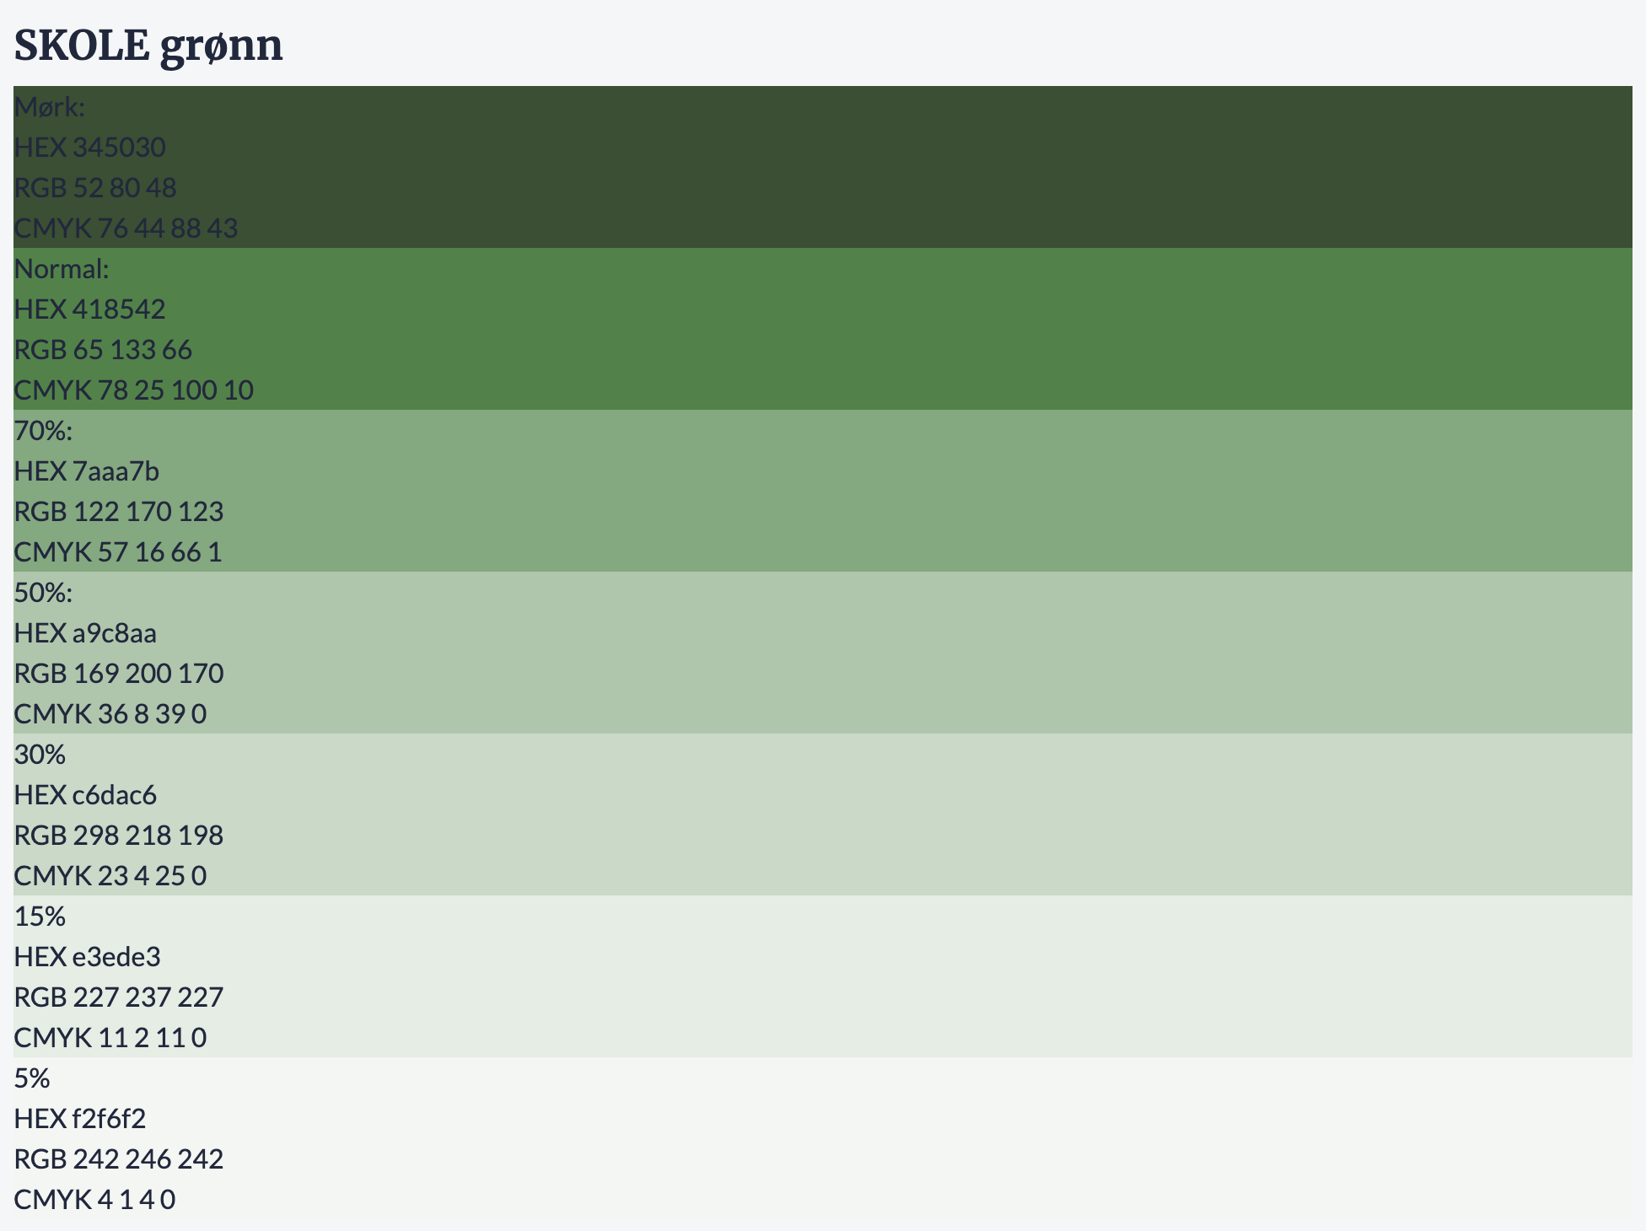Select the 50% green swatch label
The width and height of the screenshot is (1646, 1231).
pyautogui.click(x=44, y=593)
